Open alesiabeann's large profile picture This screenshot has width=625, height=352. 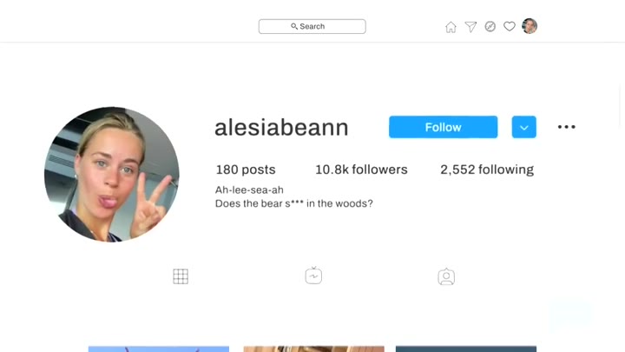pyautogui.click(x=112, y=175)
